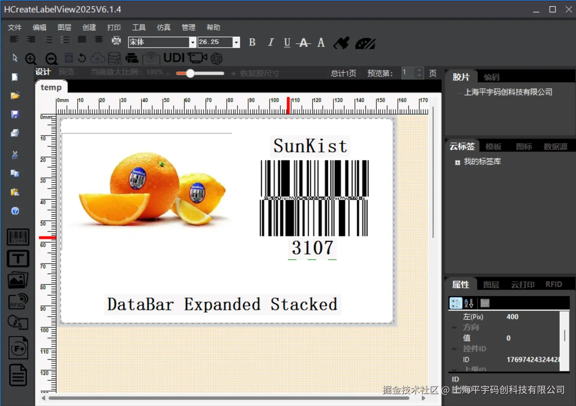
Task: Toggle strikethrough text formatting
Action: coord(303,43)
